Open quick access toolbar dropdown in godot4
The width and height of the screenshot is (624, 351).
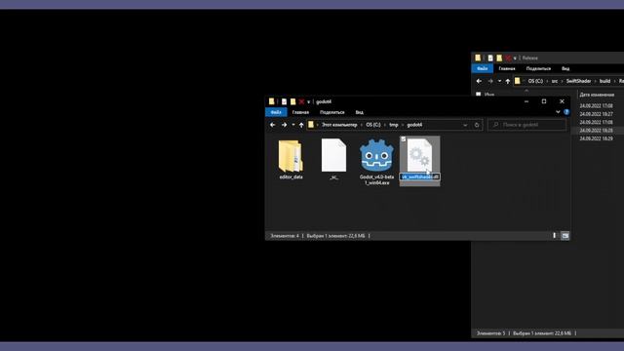coord(308,101)
